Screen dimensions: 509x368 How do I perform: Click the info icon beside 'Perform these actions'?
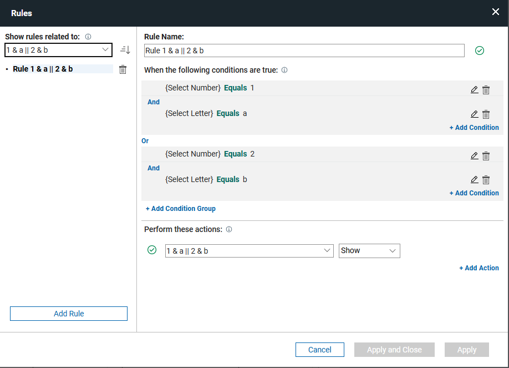click(229, 229)
